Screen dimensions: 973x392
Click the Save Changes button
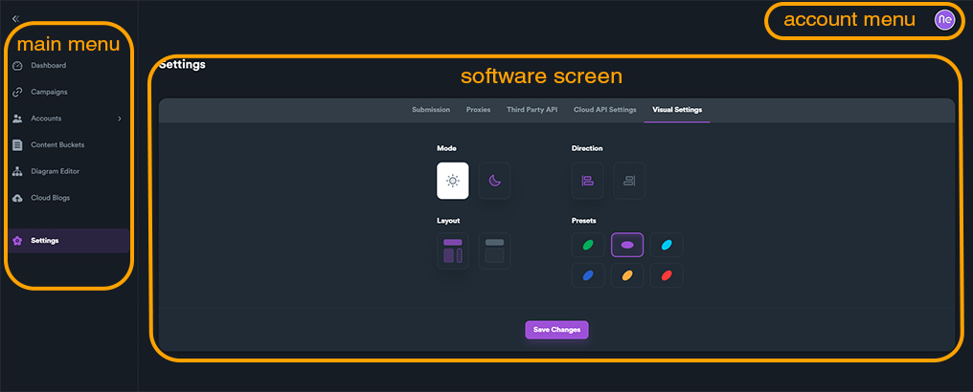[x=556, y=330]
